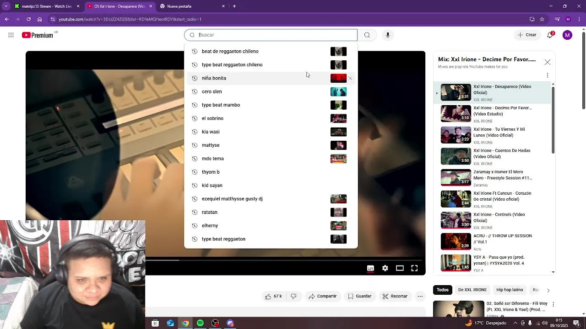Dislike the video
The width and height of the screenshot is (586, 329).
[x=293, y=297]
